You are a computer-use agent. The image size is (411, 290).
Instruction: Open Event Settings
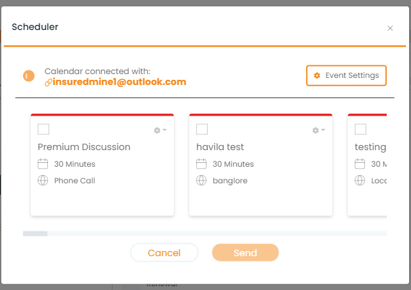346,75
